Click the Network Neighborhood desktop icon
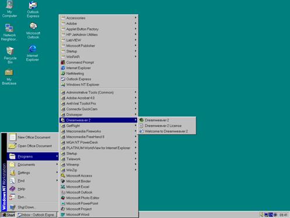 point(9,32)
